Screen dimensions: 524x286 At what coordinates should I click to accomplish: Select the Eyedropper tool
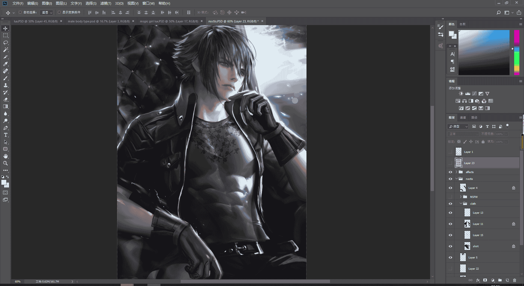pyautogui.click(x=5, y=64)
